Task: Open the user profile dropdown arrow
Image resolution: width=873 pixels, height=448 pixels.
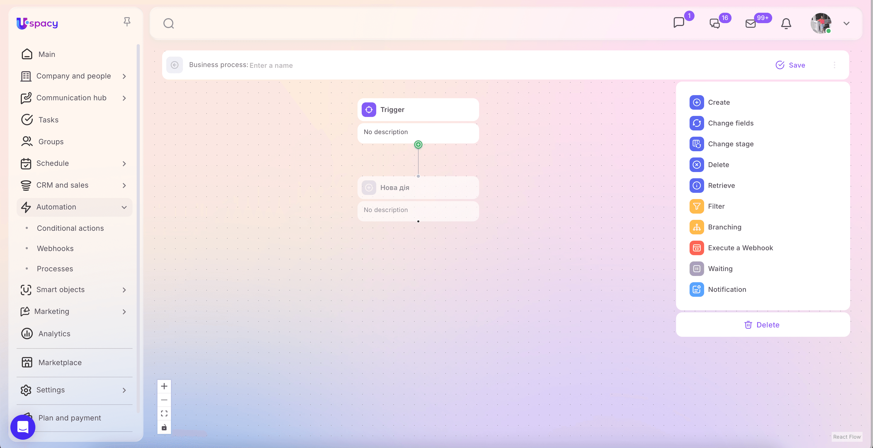Action: coord(846,23)
